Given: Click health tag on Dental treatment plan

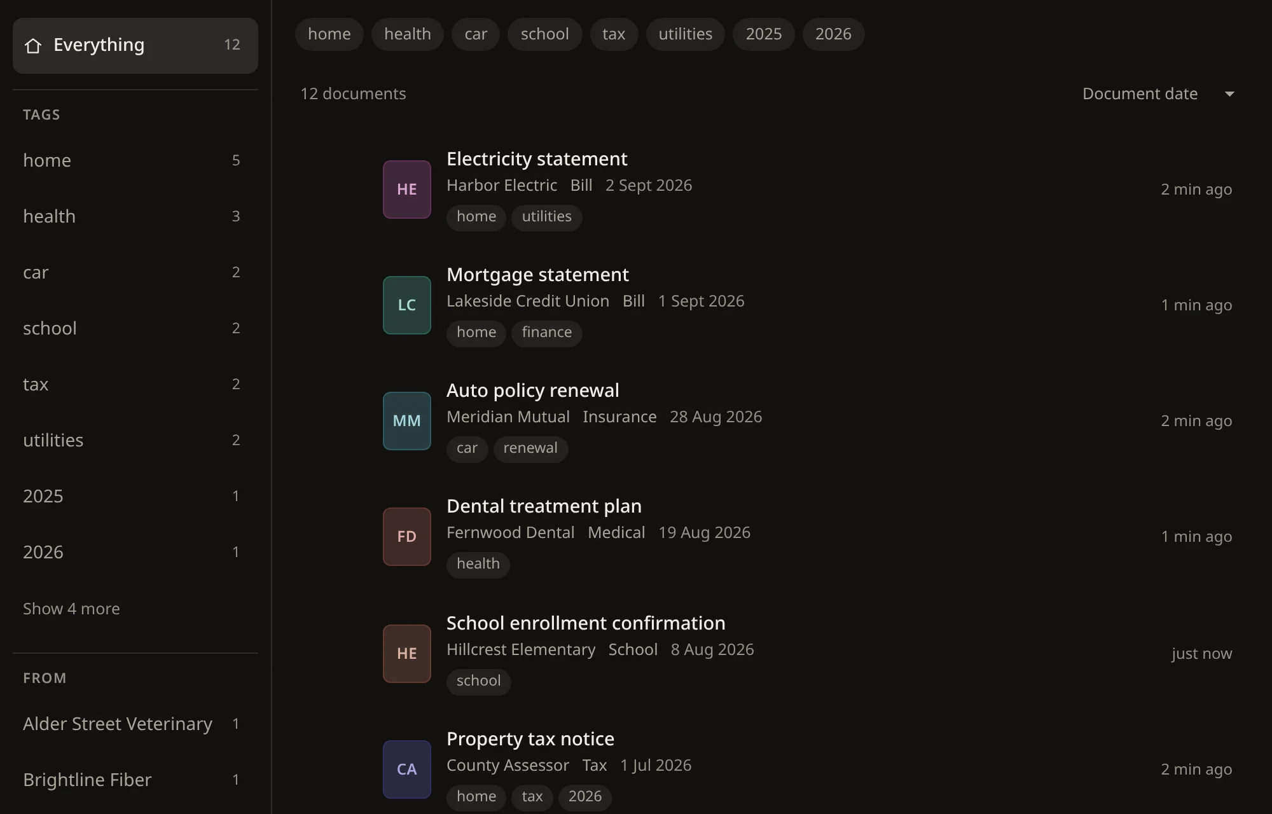Looking at the screenshot, I should pos(478,564).
